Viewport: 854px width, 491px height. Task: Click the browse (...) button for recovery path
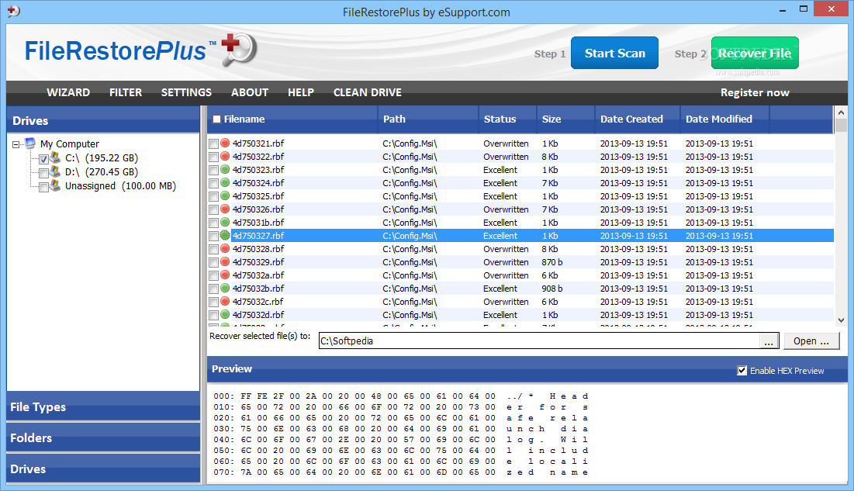[x=769, y=341]
